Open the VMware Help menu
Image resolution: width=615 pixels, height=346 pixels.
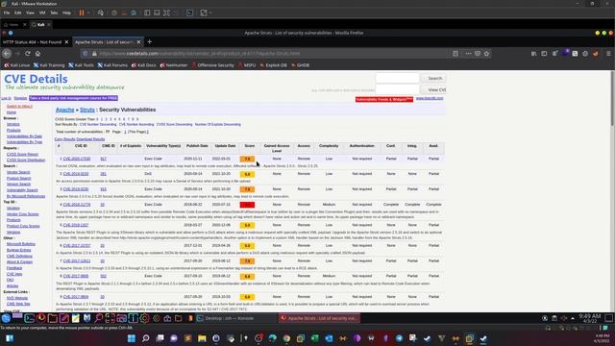click(66, 12)
